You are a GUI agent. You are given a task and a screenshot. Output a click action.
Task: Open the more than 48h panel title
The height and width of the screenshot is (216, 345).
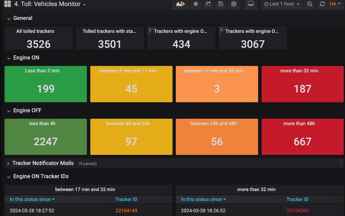[x=299, y=124]
